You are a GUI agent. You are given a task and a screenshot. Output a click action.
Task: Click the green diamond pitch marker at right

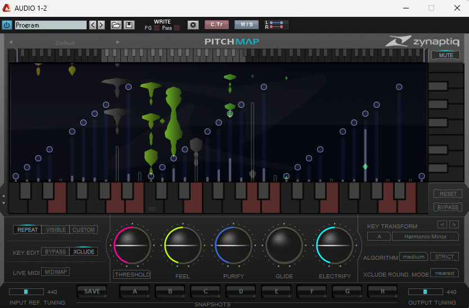[365, 167]
